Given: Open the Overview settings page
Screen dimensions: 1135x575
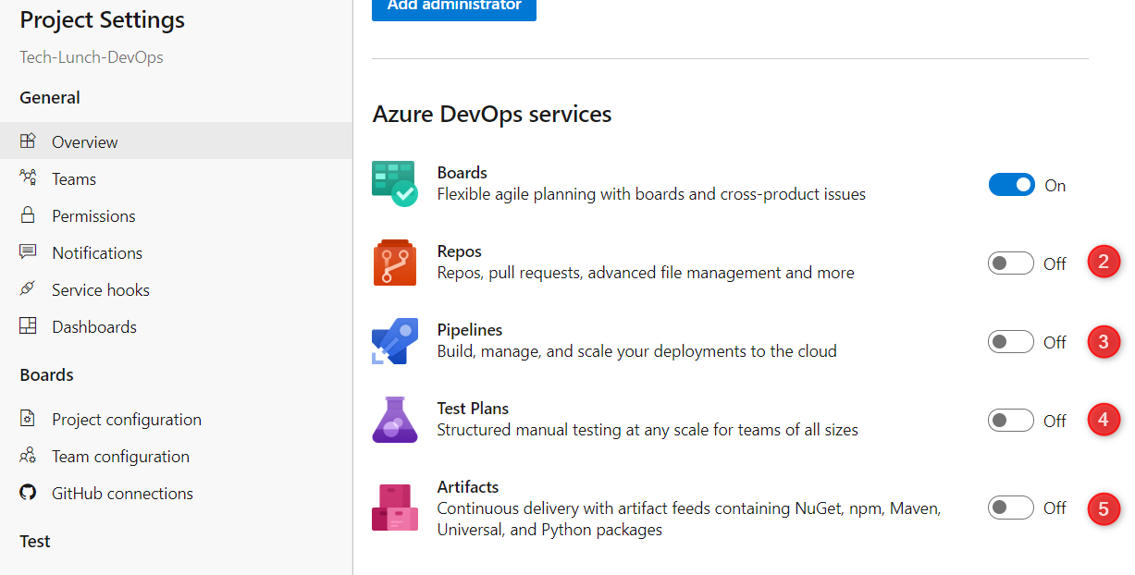Looking at the screenshot, I should point(84,142).
